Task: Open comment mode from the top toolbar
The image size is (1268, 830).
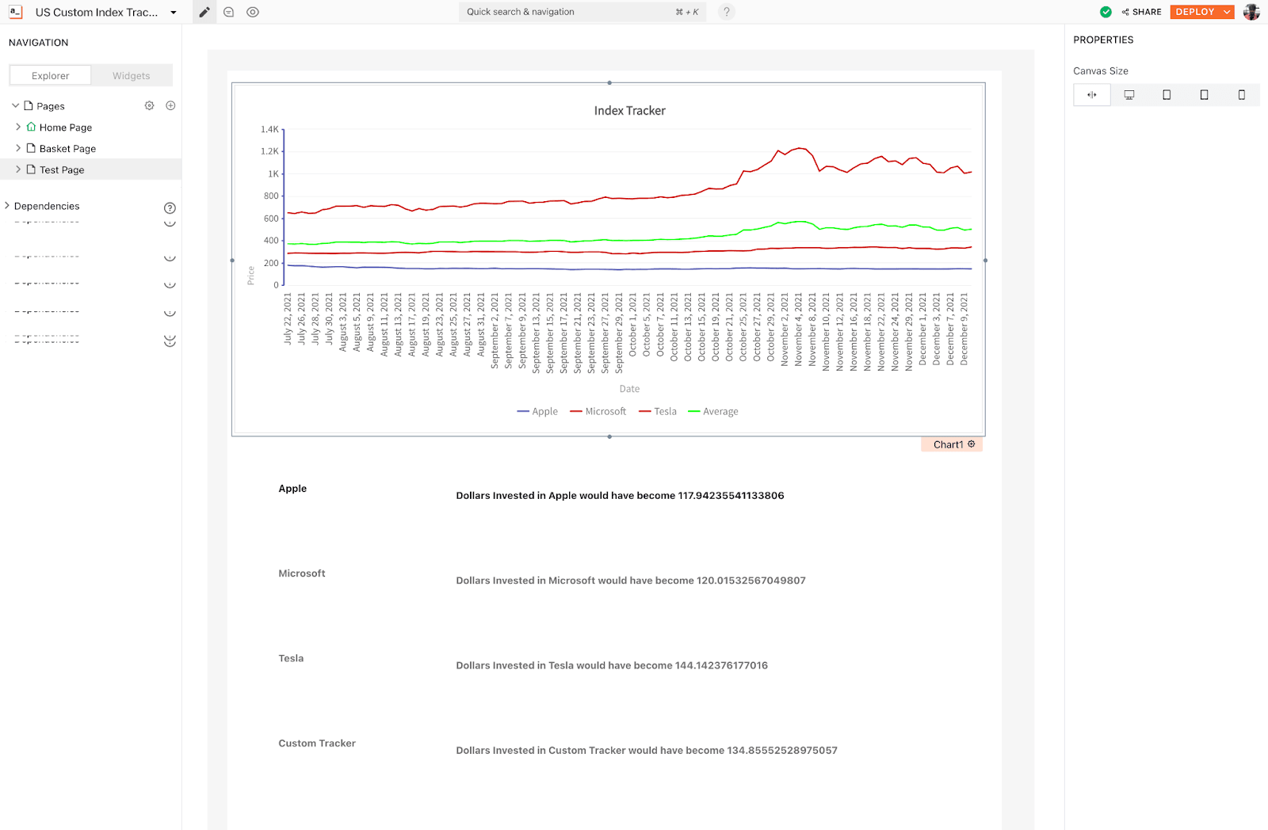Action: (x=229, y=12)
